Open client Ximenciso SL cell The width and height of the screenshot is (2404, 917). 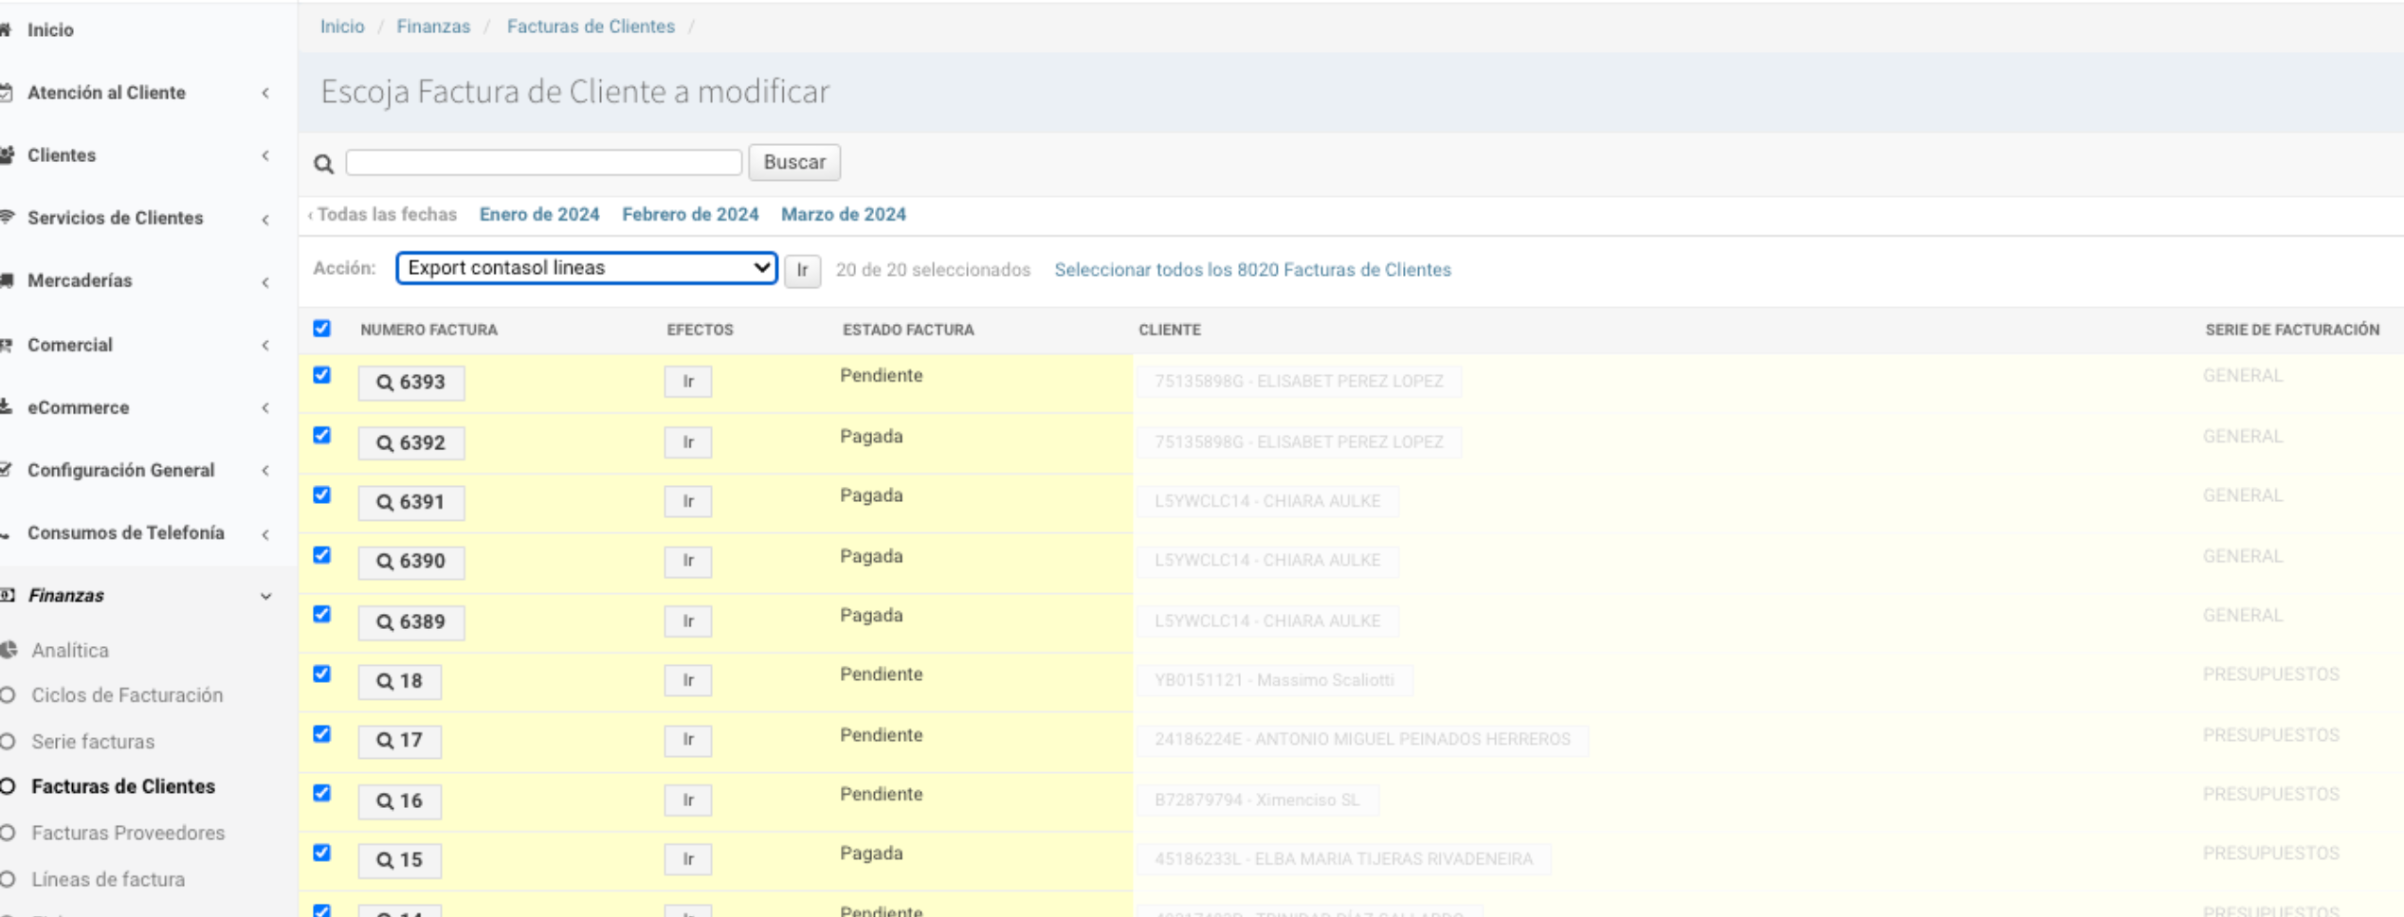click(1257, 800)
